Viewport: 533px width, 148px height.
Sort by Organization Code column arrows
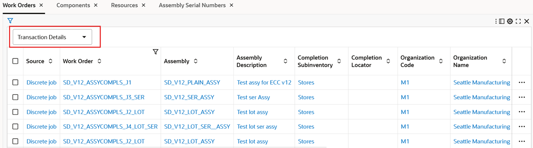click(x=441, y=61)
